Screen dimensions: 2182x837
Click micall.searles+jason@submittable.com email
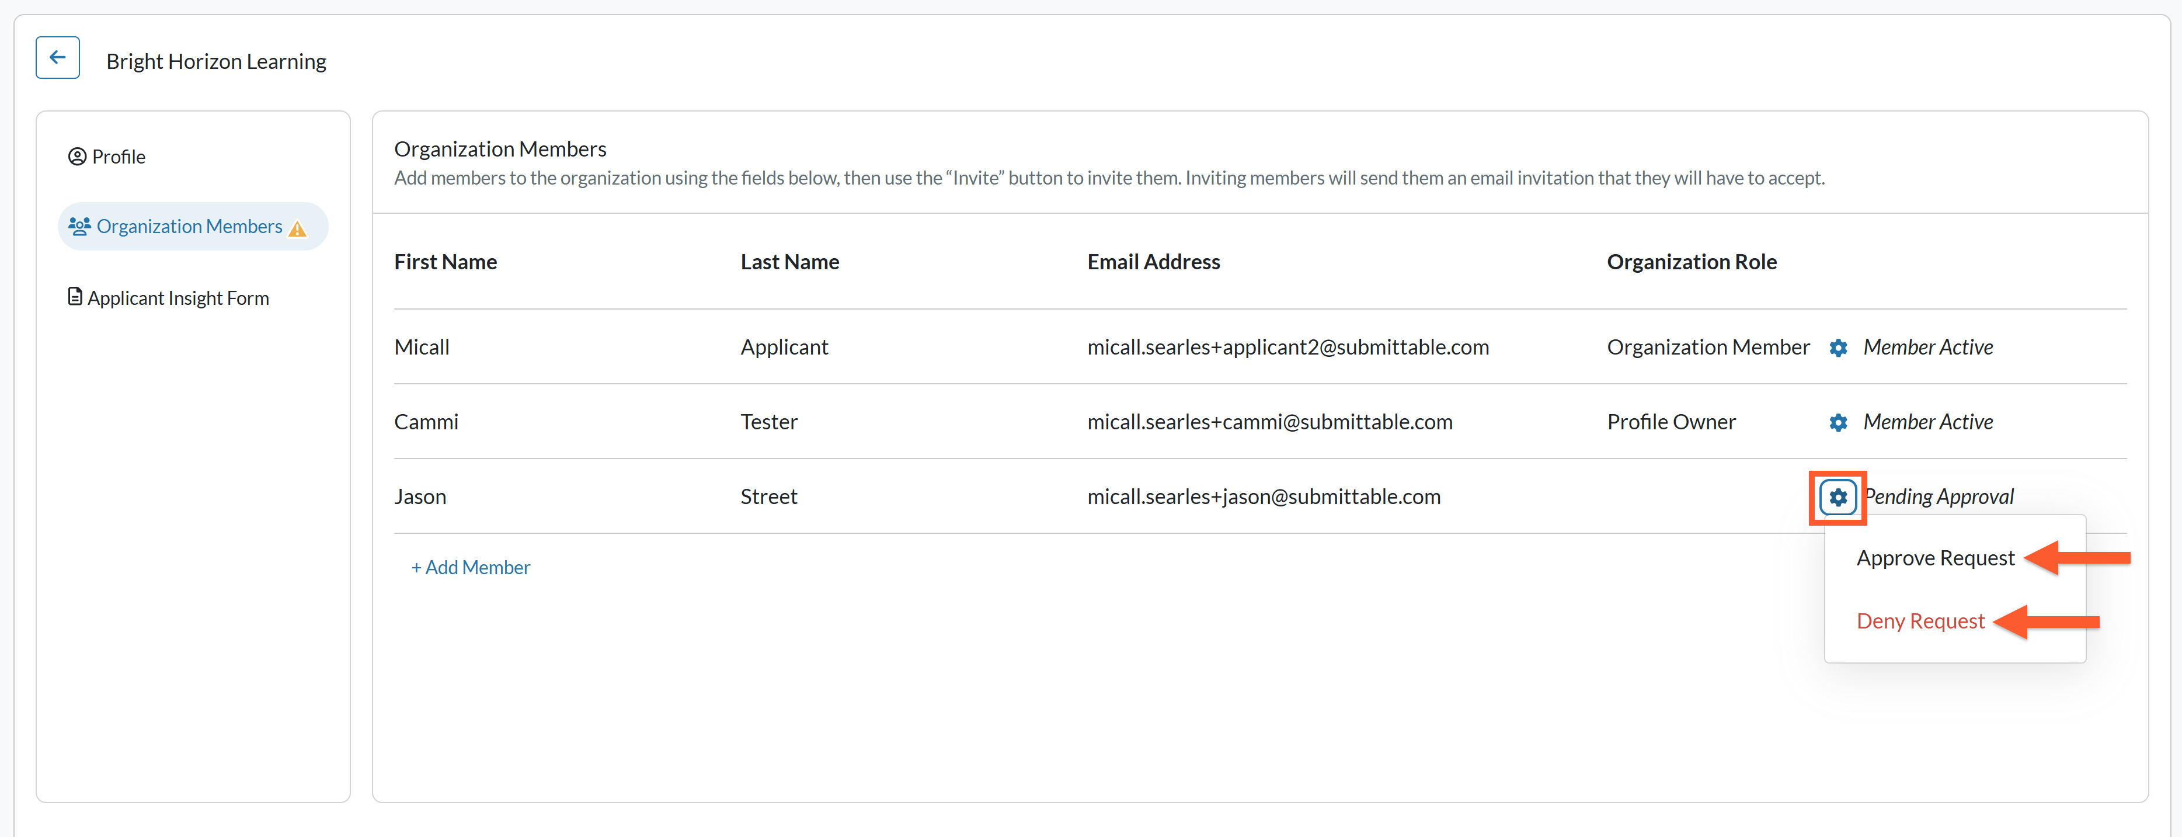pyautogui.click(x=1264, y=496)
